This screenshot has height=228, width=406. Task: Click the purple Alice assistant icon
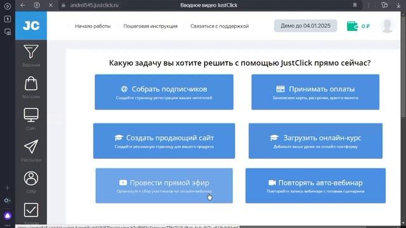[8, 215]
